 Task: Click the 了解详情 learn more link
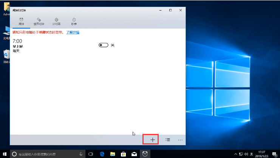point(73,32)
